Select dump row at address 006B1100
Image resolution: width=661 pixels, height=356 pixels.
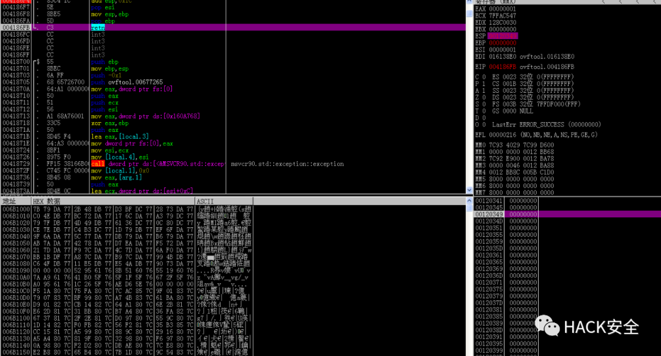pyautogui.click(x=127, y=318)
